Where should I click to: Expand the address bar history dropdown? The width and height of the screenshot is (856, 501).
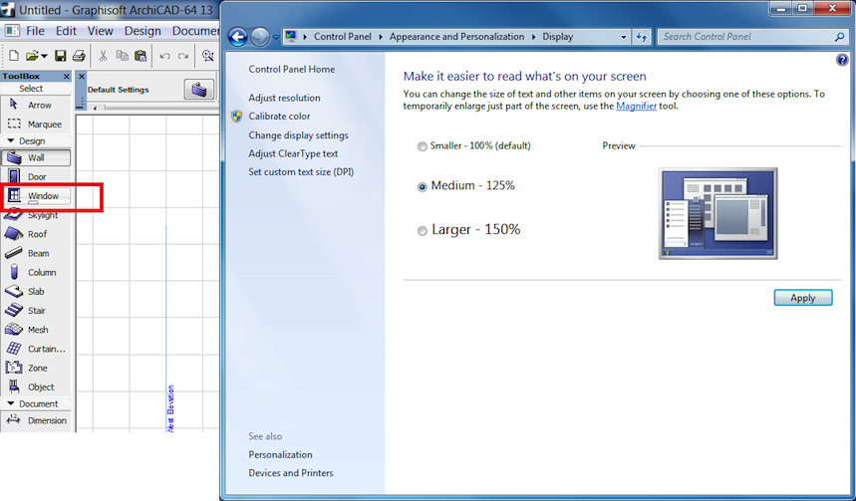(624, 37)
